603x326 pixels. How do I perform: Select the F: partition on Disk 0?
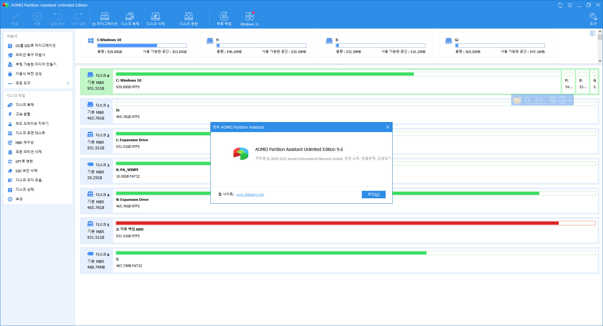pyautogui.click(x=568, y=82)
